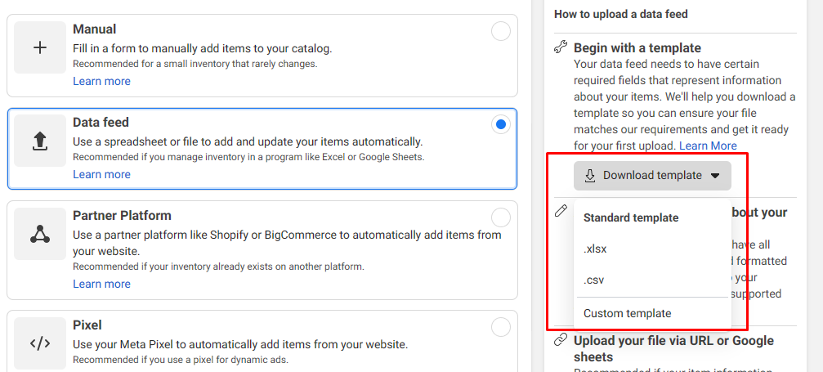Click the Pixel code brackets icon
Viewport: 823px width, 372px height.
click(40, 343)
